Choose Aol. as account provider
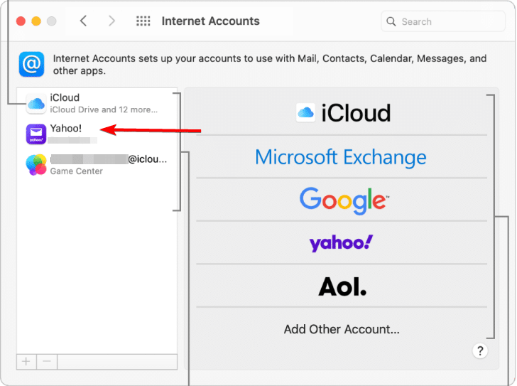 click(342, 286)
